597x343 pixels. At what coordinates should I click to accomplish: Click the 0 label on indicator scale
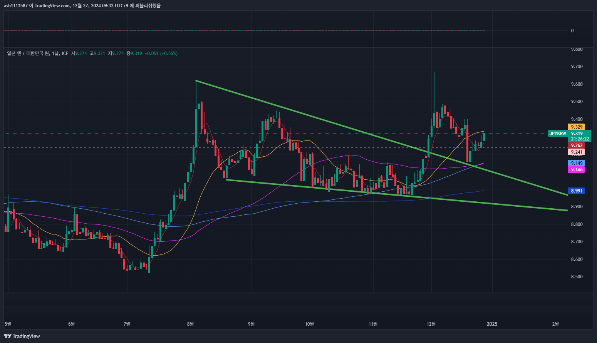tap(572, 31)
